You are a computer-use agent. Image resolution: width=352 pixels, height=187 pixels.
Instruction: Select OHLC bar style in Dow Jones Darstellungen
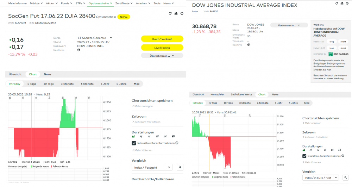[325, 150]
